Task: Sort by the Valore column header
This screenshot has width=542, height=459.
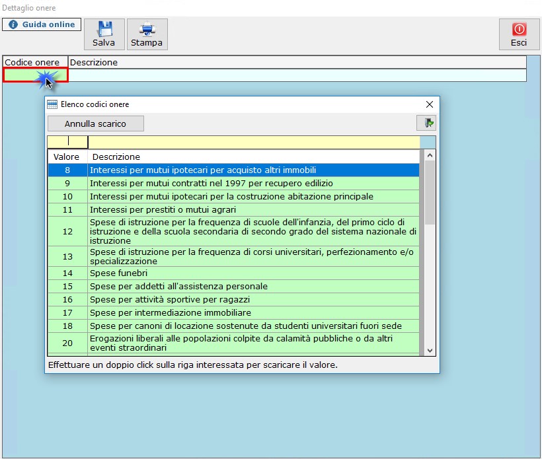Action: pyautogui.click(x=67, y=157)
